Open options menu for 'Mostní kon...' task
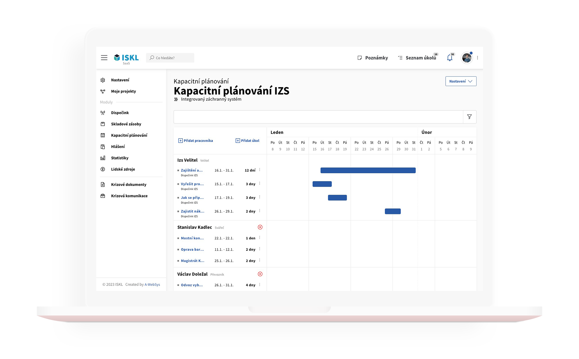The image size is (579, 359). pyautogui.click(x=260, y=238)
